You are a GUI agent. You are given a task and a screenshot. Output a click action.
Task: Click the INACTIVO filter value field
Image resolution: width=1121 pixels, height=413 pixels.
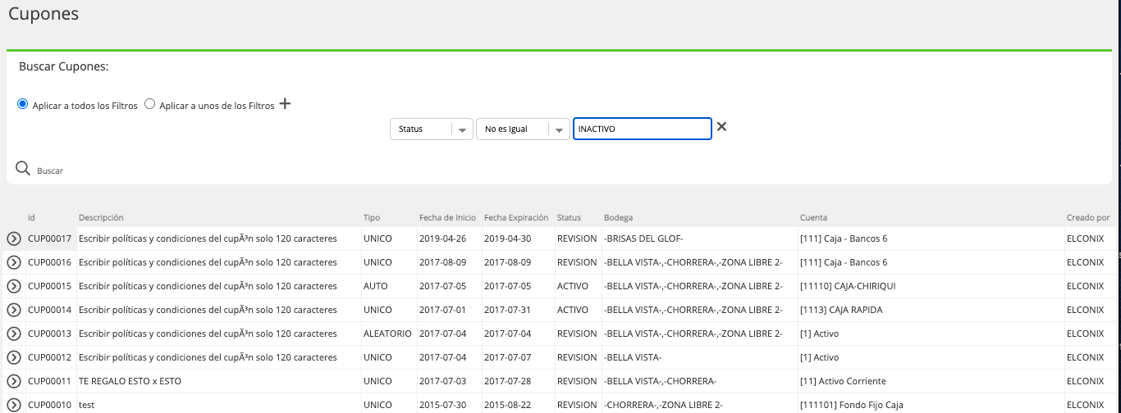tap(643, 129)
